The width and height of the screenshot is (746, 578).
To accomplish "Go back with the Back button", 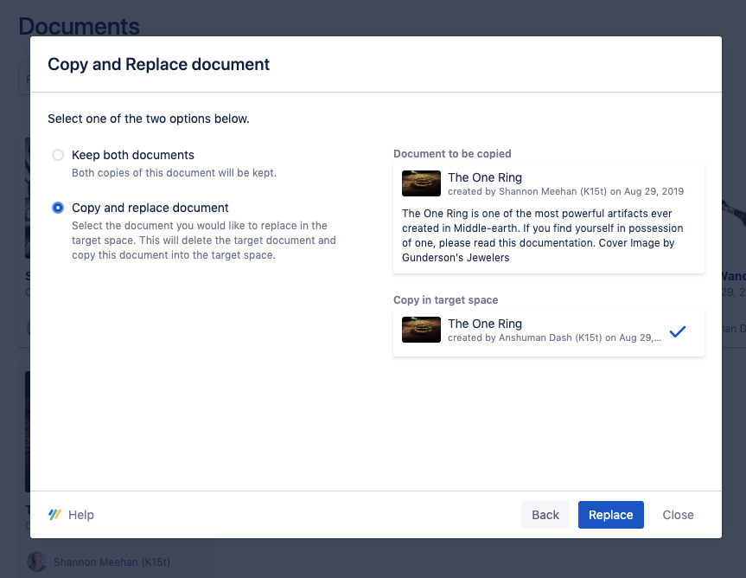I will (545, 515).
